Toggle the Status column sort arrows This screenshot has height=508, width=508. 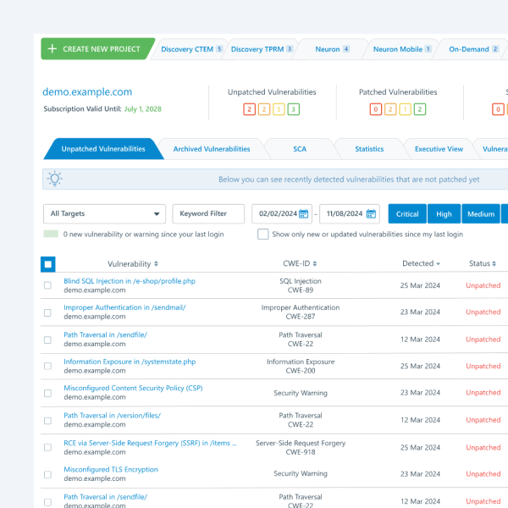[x=495, y=264]
